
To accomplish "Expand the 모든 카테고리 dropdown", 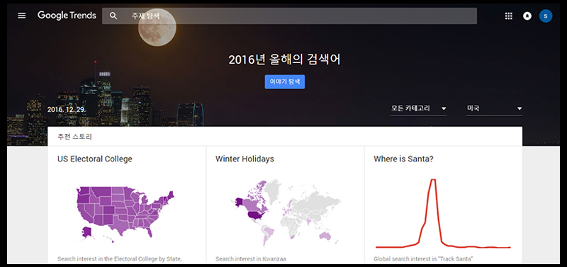I will click(x=418, y=108).
